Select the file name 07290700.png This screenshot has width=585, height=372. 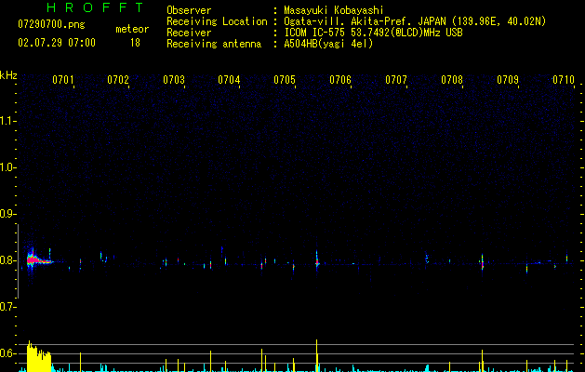(51, 24)
